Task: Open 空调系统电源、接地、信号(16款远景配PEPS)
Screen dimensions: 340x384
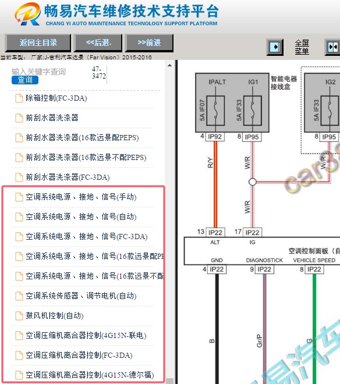Action: [x=95, y=257]
